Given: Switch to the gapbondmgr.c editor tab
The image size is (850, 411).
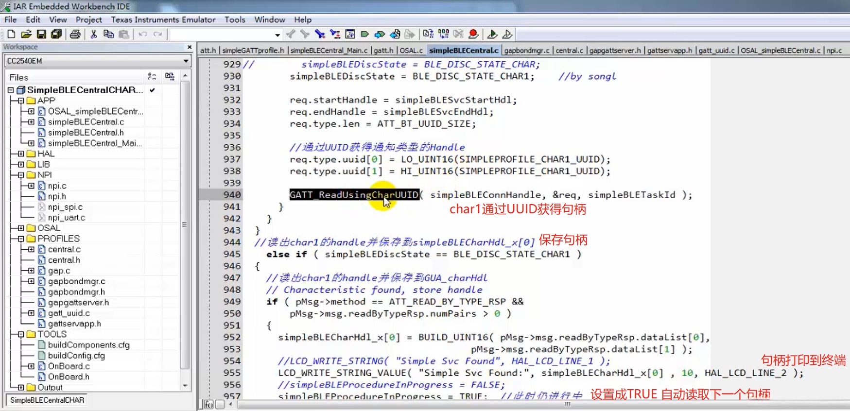Looking at the screenshot, I should 527,50.
